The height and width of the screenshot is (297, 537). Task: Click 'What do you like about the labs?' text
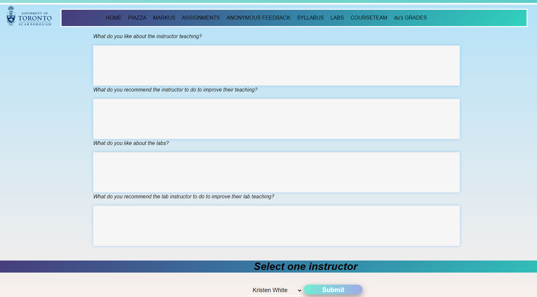[131, 143]
